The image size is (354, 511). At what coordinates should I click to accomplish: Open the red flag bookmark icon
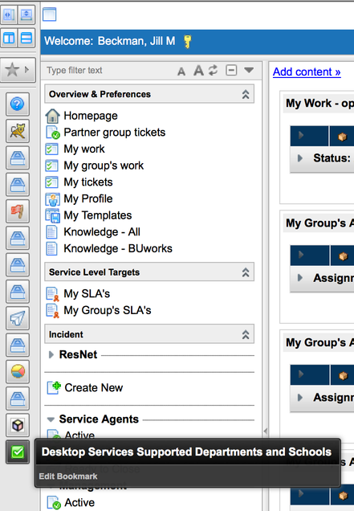coord(18,211)
